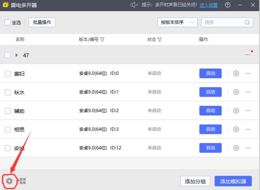
Task: Open settings hexagon for ID:12 emulator
Action: point(236,148)
